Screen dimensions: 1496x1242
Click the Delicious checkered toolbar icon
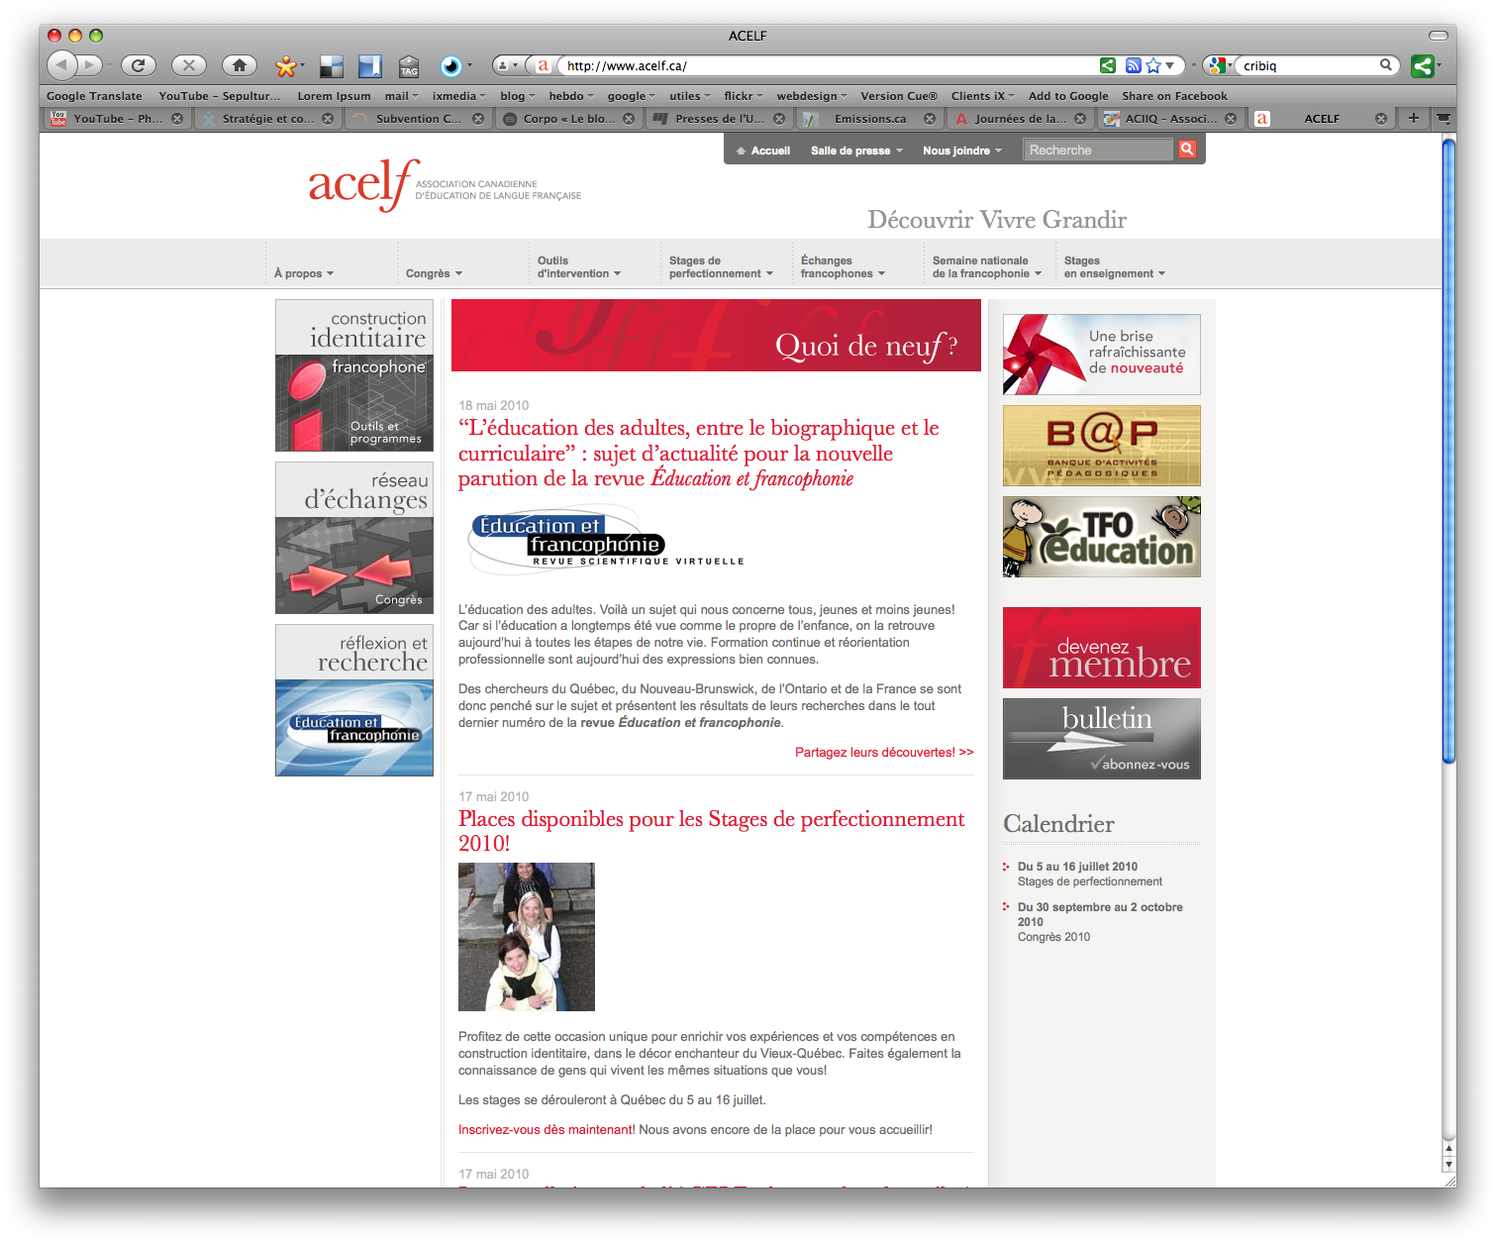tap(332, 66)
